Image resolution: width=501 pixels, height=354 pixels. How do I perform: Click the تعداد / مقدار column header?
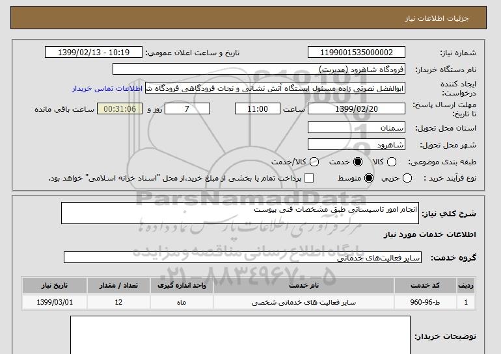[118, 285]
